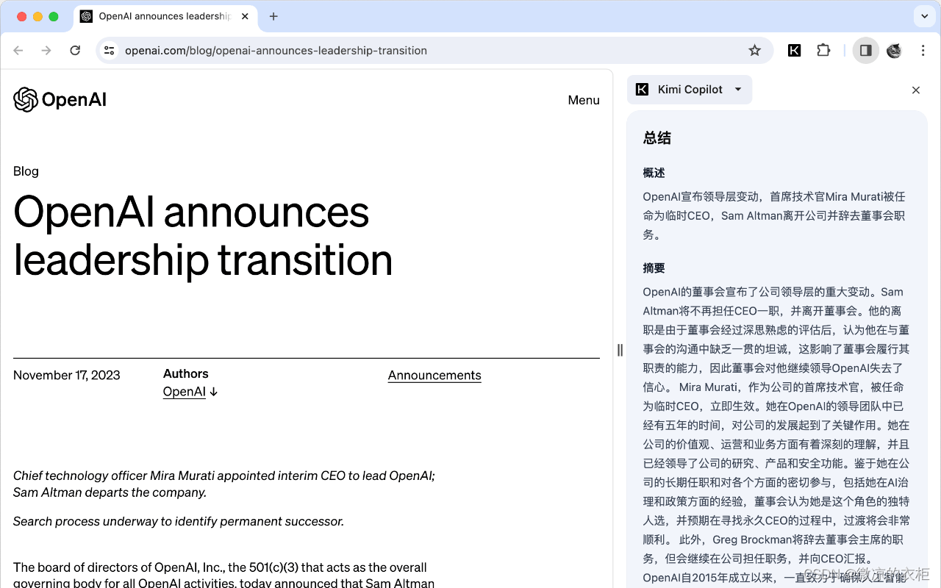Toggle the Chrome side panel button

[866, 51]
